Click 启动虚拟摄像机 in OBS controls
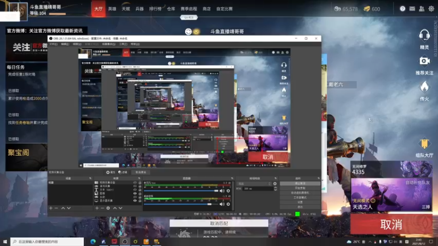 pyautogui.click(x=300, y=193)
